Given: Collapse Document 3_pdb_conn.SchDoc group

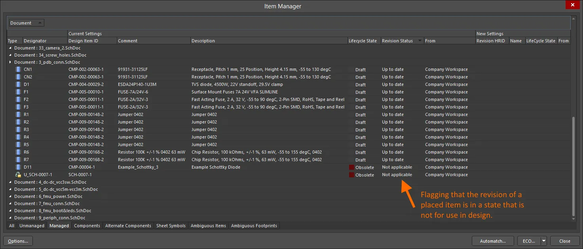Looking at the screenshot, I should point(11,62).
